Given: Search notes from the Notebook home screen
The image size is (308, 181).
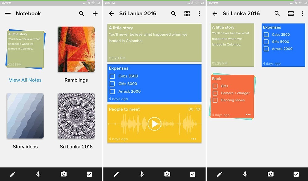Looking at the screenshot, I should (81, 14).
